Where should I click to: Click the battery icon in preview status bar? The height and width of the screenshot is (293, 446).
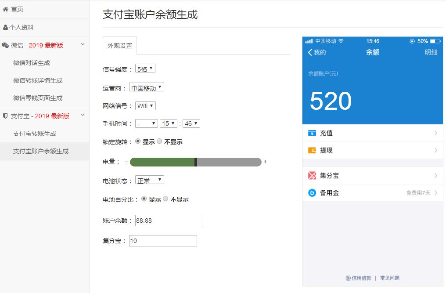[435, 41]
